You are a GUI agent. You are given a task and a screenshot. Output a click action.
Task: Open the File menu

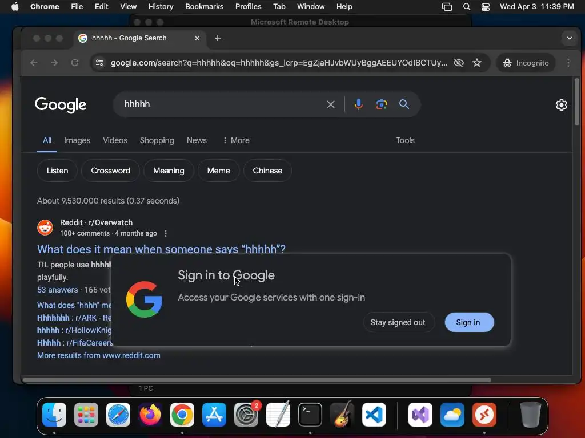click(77, 6)
